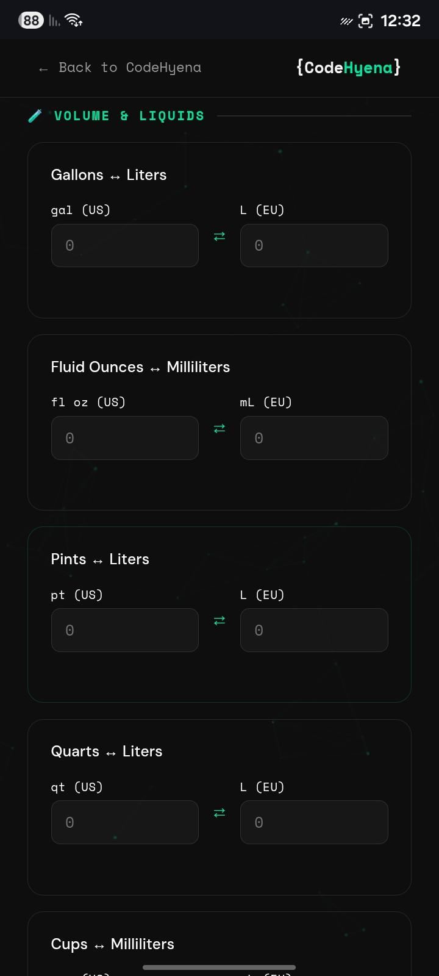439x976 pixels.
Task: Tap the pt (US) input field
Action: click(x=125, y=630)
